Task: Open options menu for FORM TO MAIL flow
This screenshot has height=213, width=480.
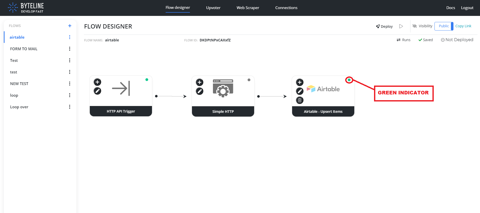Action: point(70,49)
